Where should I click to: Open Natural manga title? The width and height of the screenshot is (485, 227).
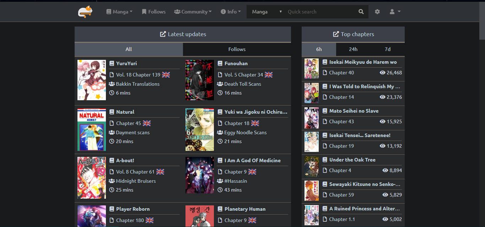[x=125, y=112]
